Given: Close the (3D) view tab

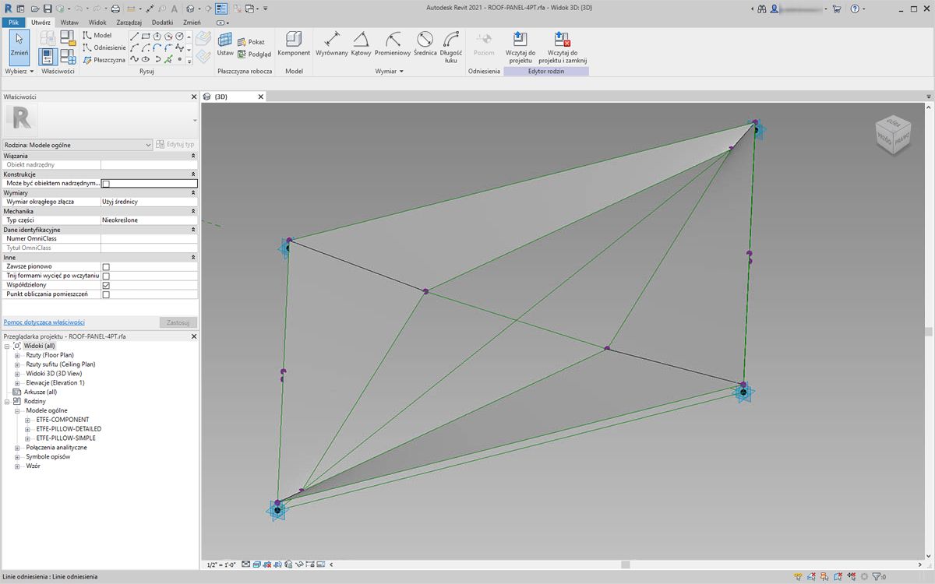Looking at the screenshot, I should 261,97.
